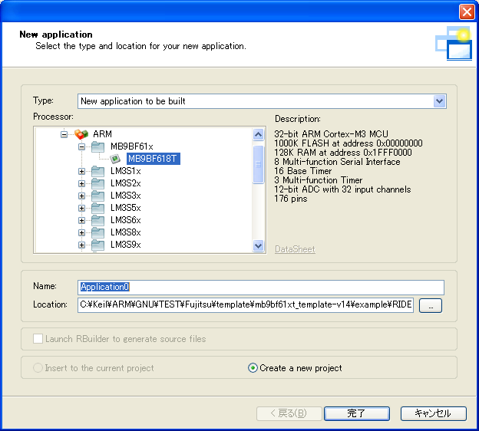This screenshot has height=431, width=479.
Task: Select MB9BF618T in the processor tree
Action: coord(153,159)
